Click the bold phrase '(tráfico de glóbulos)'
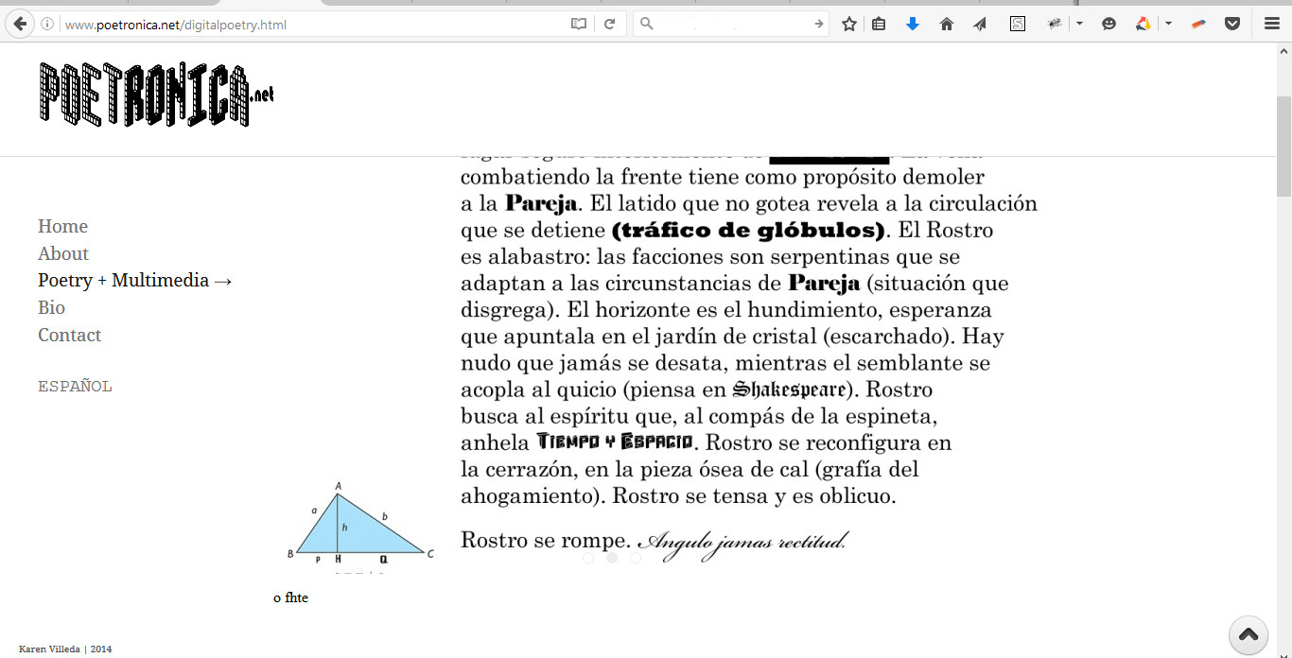 tap(748, 230)
